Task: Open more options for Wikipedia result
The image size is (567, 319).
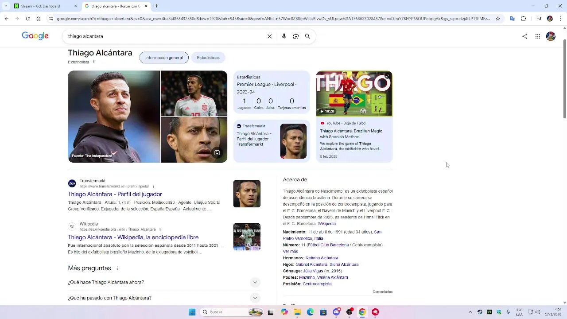Action: [x=160, y=230]
